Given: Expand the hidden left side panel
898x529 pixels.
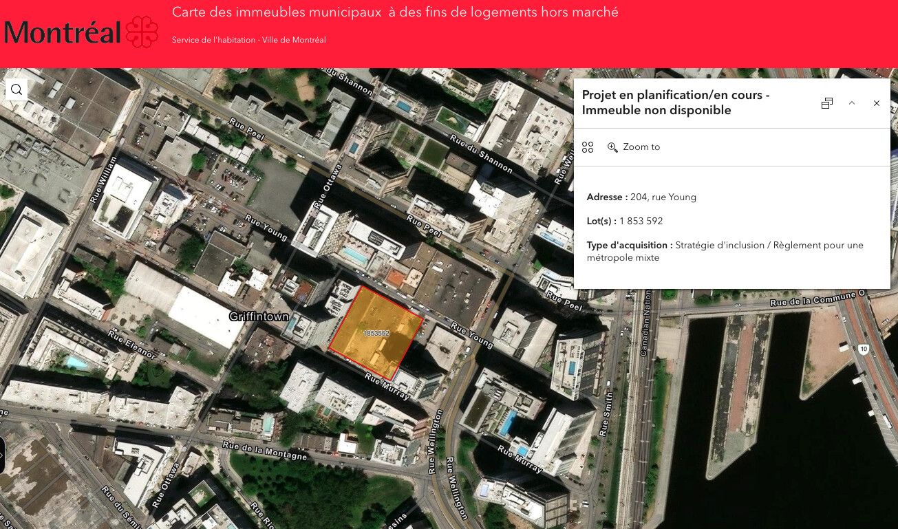Looking at the screenshot, I should [2, 455].
